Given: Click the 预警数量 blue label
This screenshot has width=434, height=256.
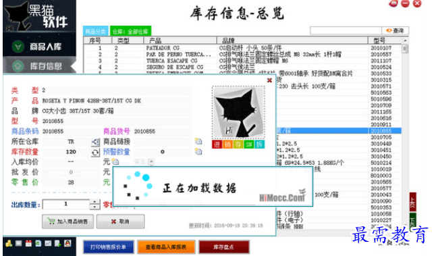Looking at the screenshot, I should [116, 151].
